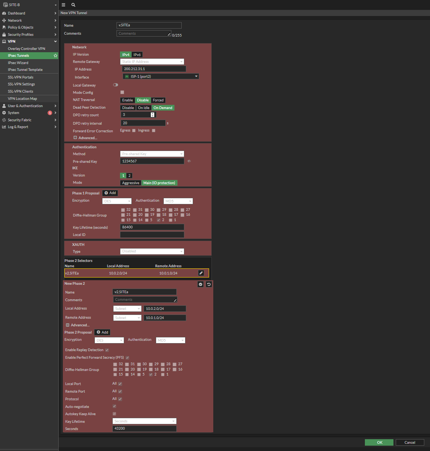Open SSL-VPN Settings in the sidebar
430x451 pixels.
21,84
